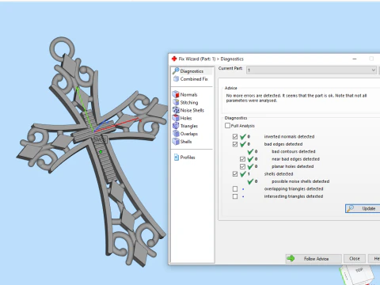Click the green check beside 'possible noise shells detected'

(250, 181)
